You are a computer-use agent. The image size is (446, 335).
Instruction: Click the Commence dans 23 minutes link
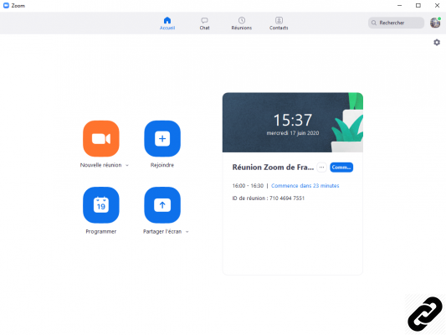(305, 186)
